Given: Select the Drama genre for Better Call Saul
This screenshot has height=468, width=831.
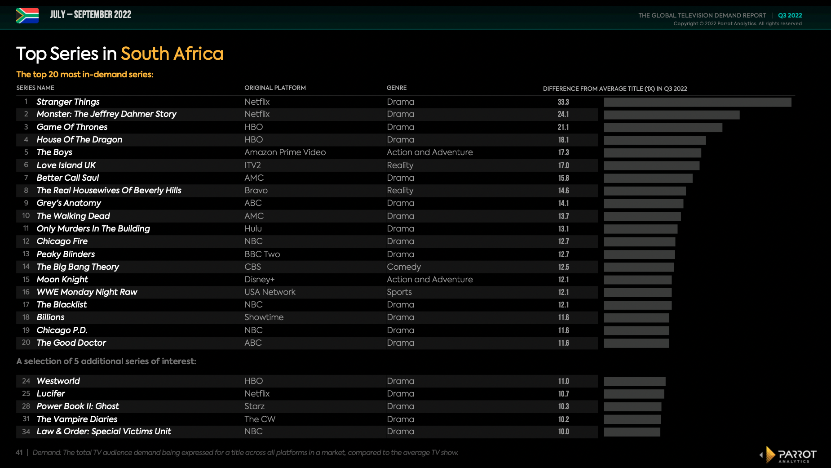Looking at the screenshot, I should 401,178.
